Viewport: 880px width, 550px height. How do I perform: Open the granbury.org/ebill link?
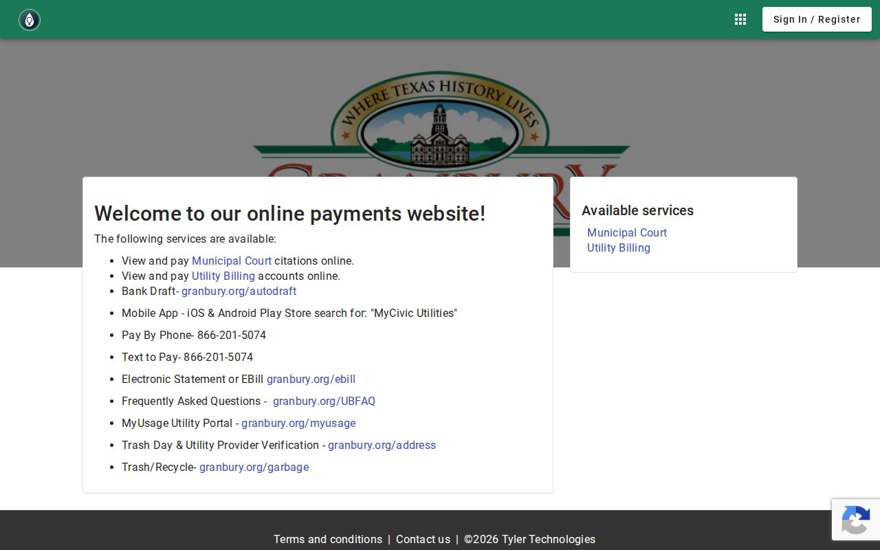click(x=311, y=379)
